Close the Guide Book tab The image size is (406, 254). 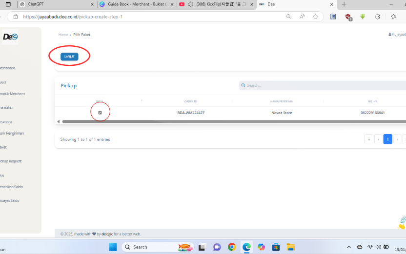pyautogui.click(x=172, y=4)
